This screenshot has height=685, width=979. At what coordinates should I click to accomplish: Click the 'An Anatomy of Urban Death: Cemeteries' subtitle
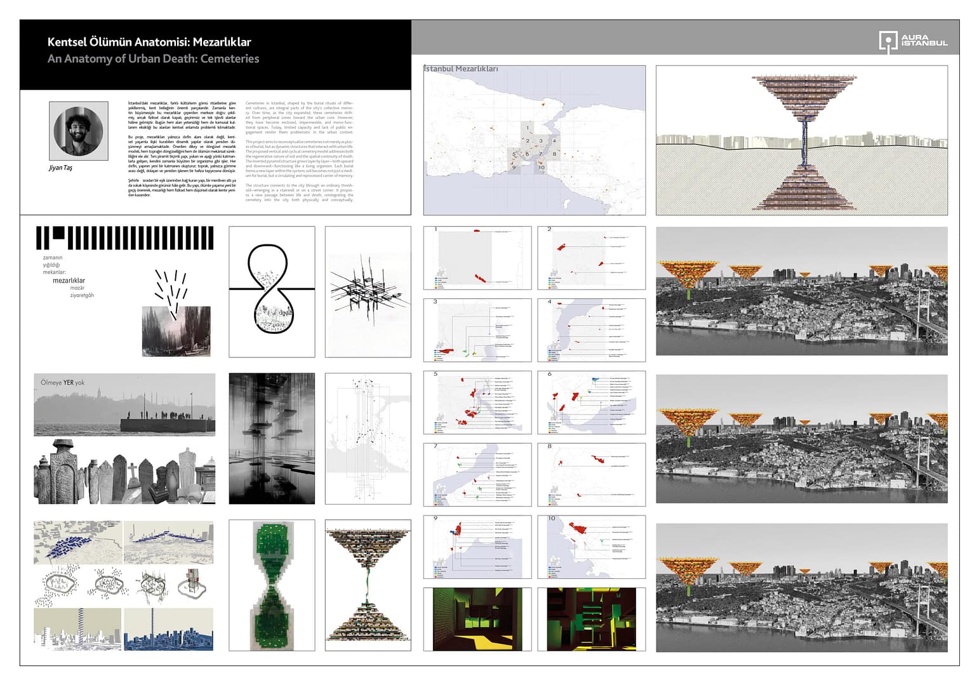click(x=153, y=58)
